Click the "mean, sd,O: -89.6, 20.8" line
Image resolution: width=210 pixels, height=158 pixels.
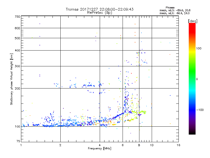(175, 10)
